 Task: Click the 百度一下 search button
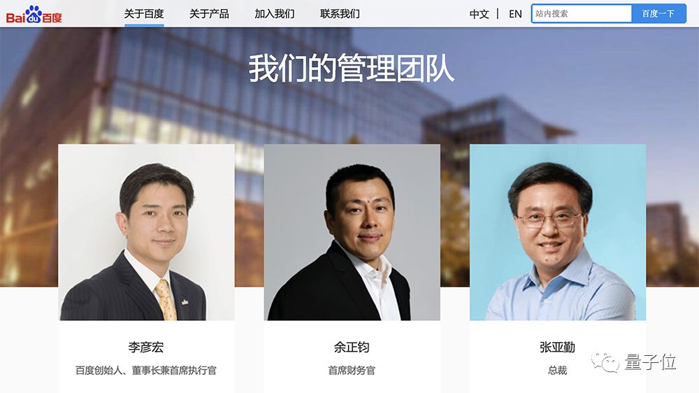(658, 14)
